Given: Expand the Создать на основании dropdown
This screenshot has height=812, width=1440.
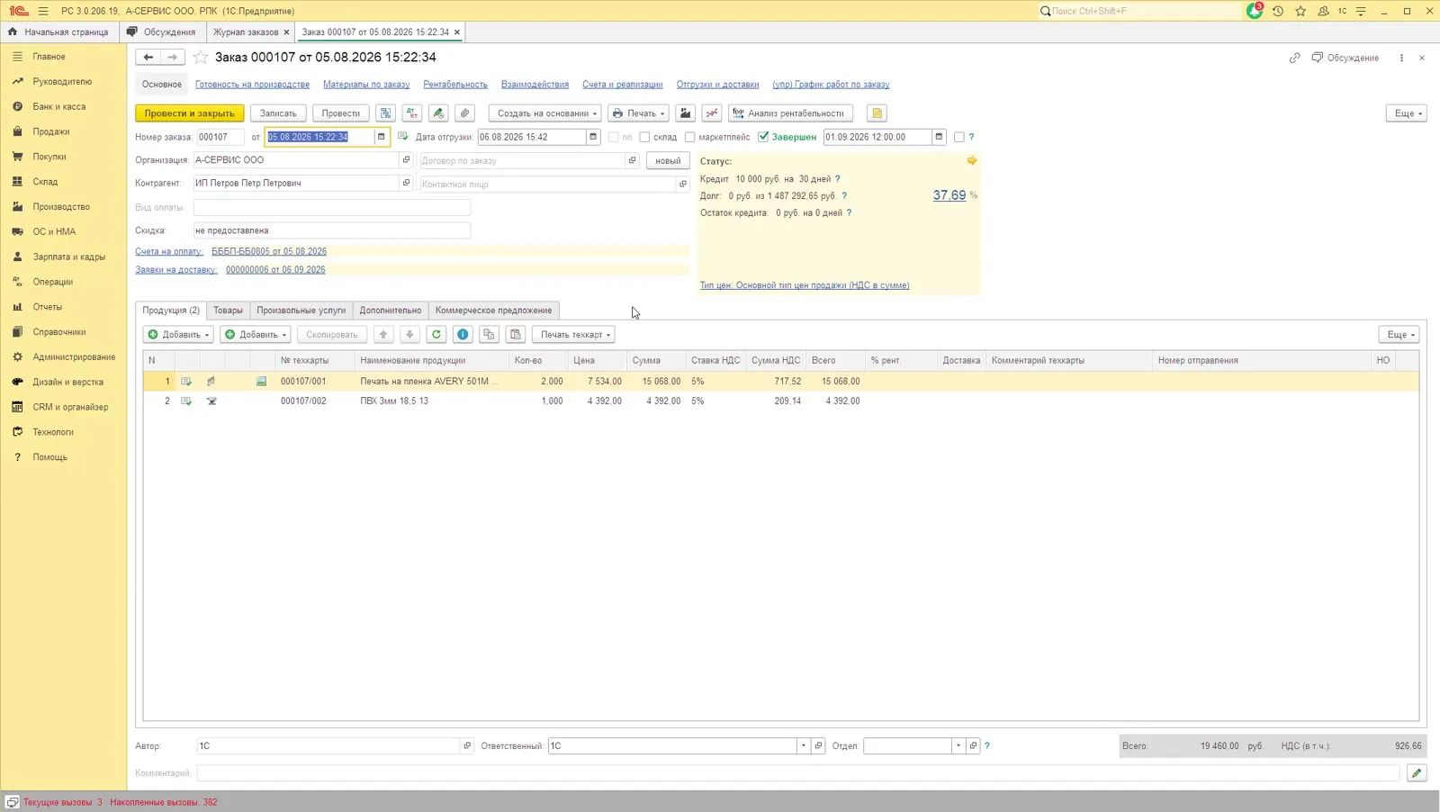Looking at the screenshot, I should click(x=545, y=113).
